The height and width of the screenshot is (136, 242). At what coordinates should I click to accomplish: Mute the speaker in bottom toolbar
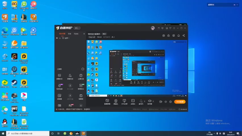[x=149, y=102]
